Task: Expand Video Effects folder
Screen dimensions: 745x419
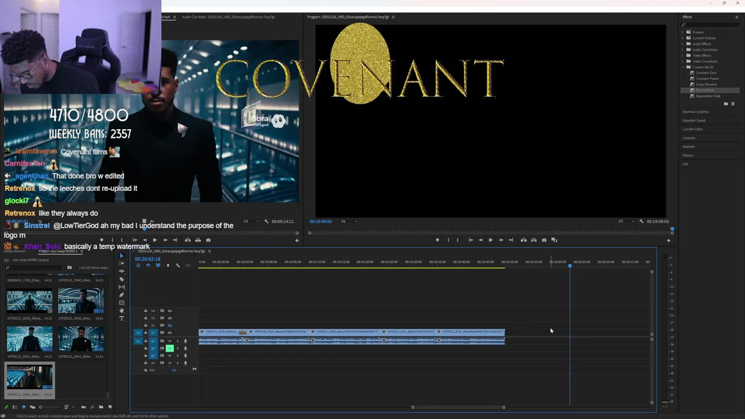Action: point(683,55)
